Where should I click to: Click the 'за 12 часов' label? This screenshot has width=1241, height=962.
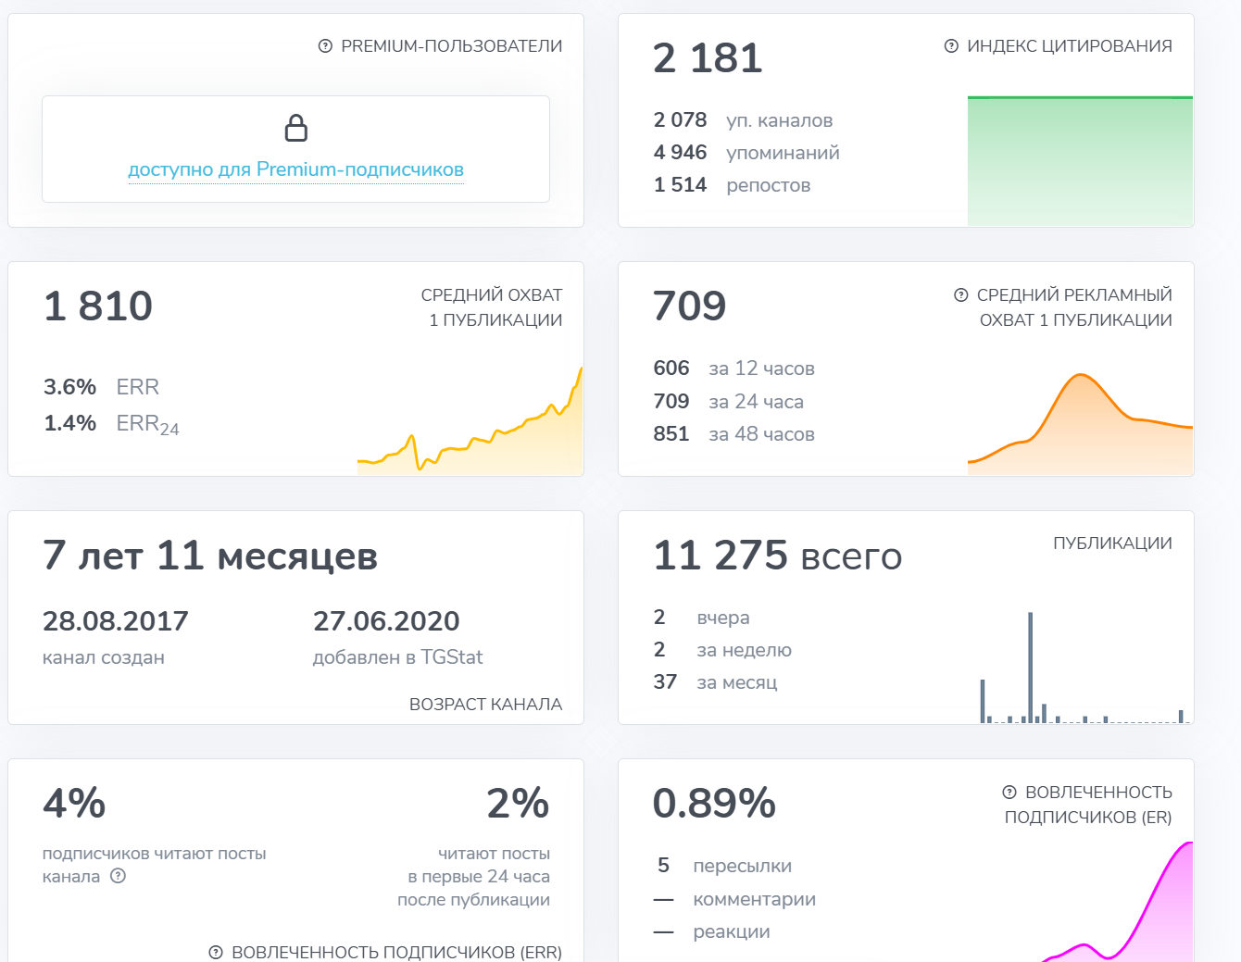point(762,369)
